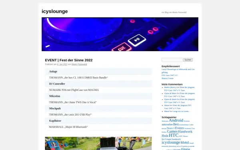Click the Kopfhörer table header

98,121
